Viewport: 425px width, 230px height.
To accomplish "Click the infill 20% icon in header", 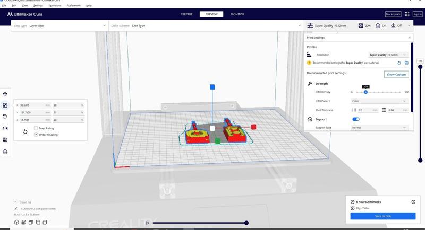I will (x=361, y=25).
